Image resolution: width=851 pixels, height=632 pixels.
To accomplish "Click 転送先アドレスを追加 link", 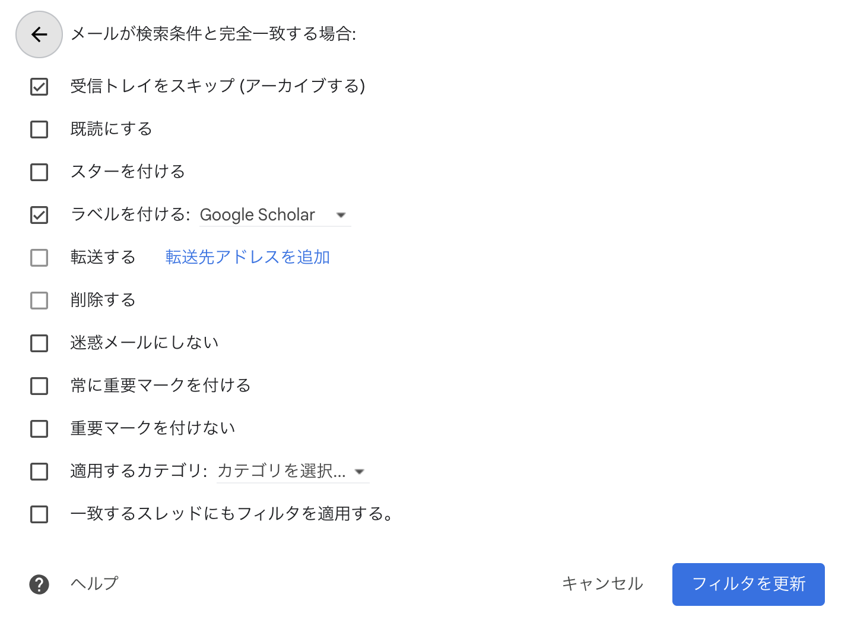I will coord(247,257).
